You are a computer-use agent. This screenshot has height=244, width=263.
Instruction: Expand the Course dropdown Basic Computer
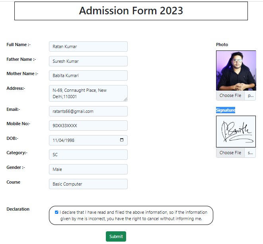(x=88, y=184)
